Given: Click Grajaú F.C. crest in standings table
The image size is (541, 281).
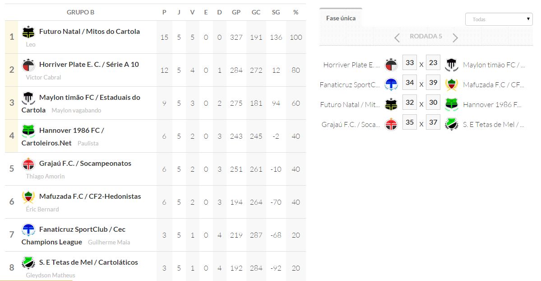Looking at the screenshot, I should (x=28, y=164).
